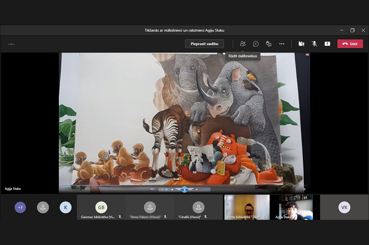Click the mute speaker icon in shared player
The width and height of the screenshot is (369, 245).
pos(197,189)
